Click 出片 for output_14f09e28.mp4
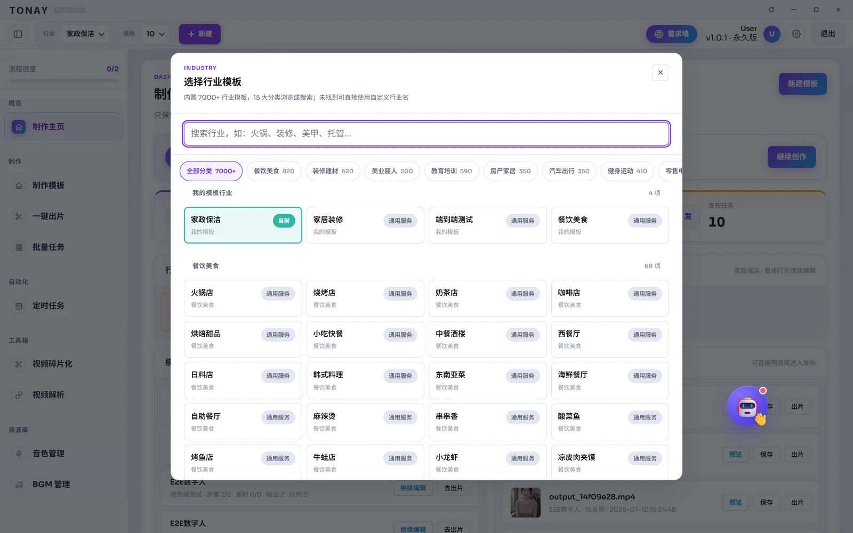The image size is (853, 533). pyautogui.click(x=798, y=503)
